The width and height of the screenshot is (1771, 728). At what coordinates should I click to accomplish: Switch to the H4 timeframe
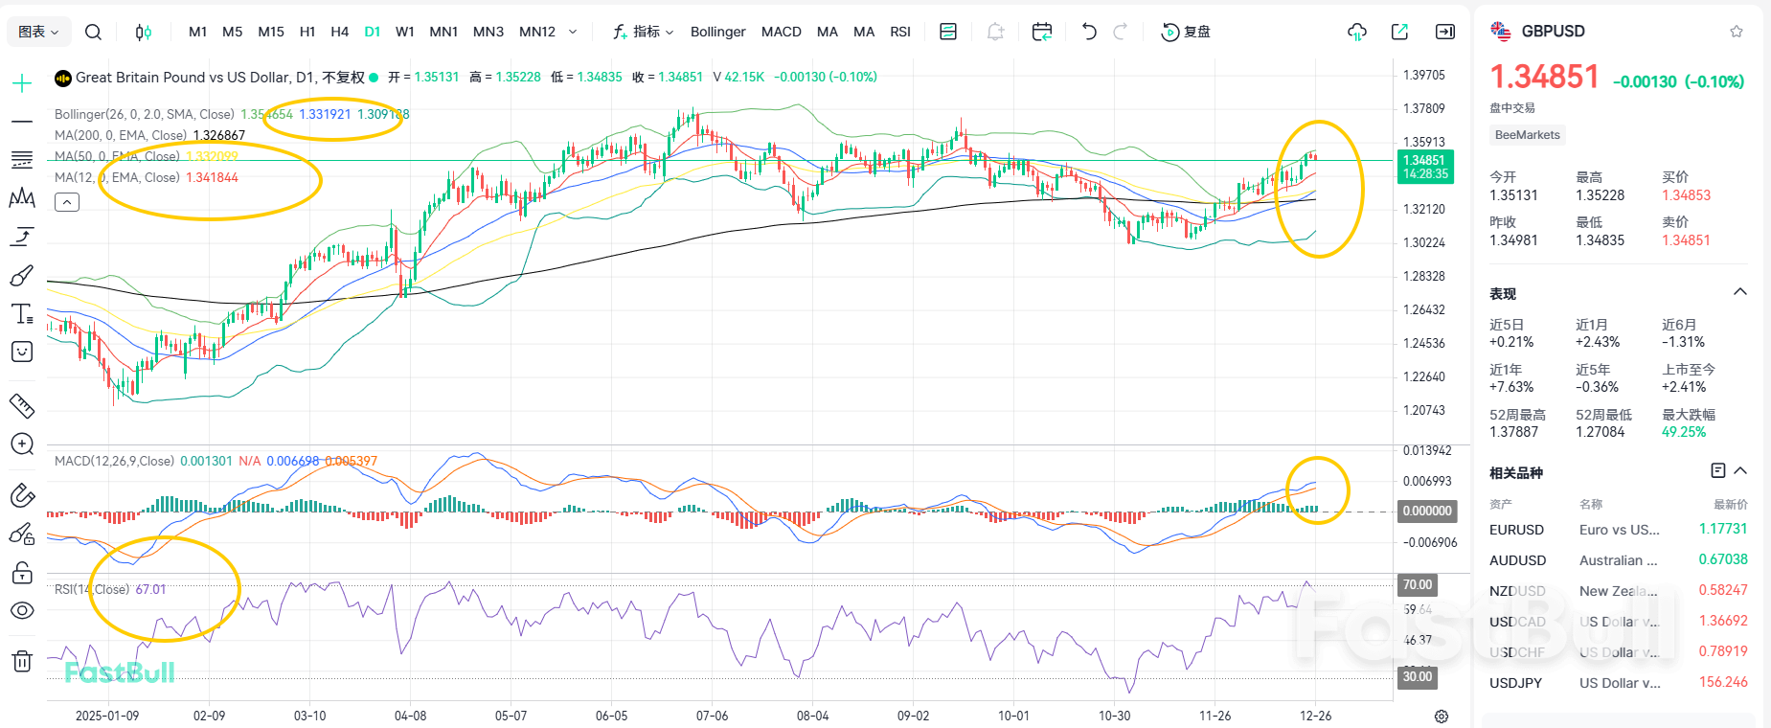tap(339, 32)
